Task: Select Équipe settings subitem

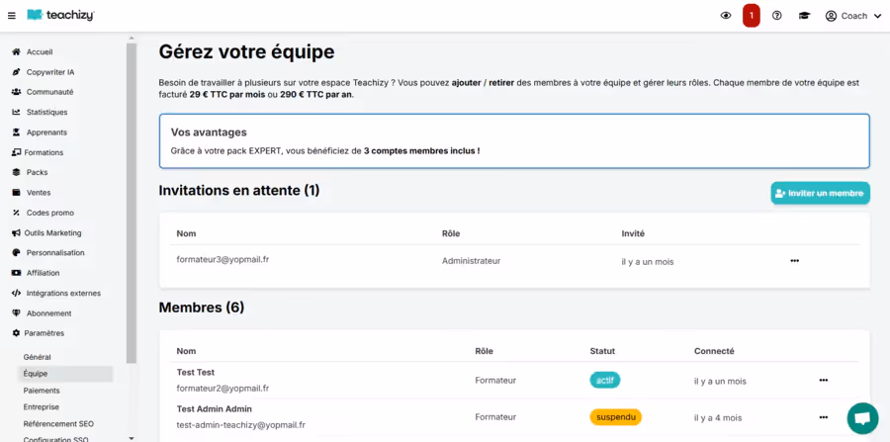Action: coord(66,374)
